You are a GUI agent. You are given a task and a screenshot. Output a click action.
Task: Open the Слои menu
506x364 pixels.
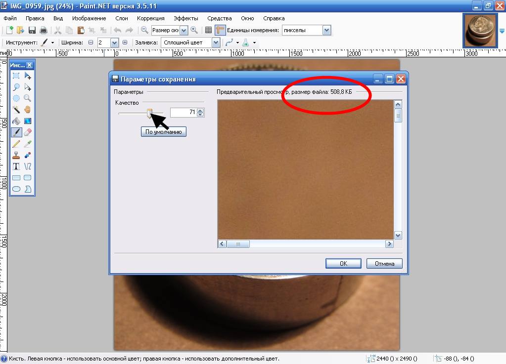(x=122, y=18)
